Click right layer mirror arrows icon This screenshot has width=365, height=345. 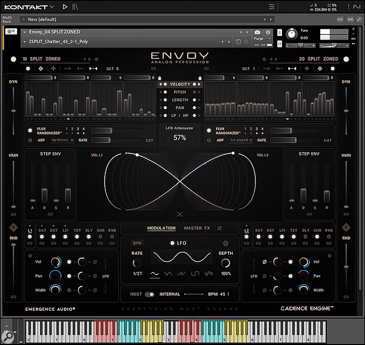pos(292,68)
